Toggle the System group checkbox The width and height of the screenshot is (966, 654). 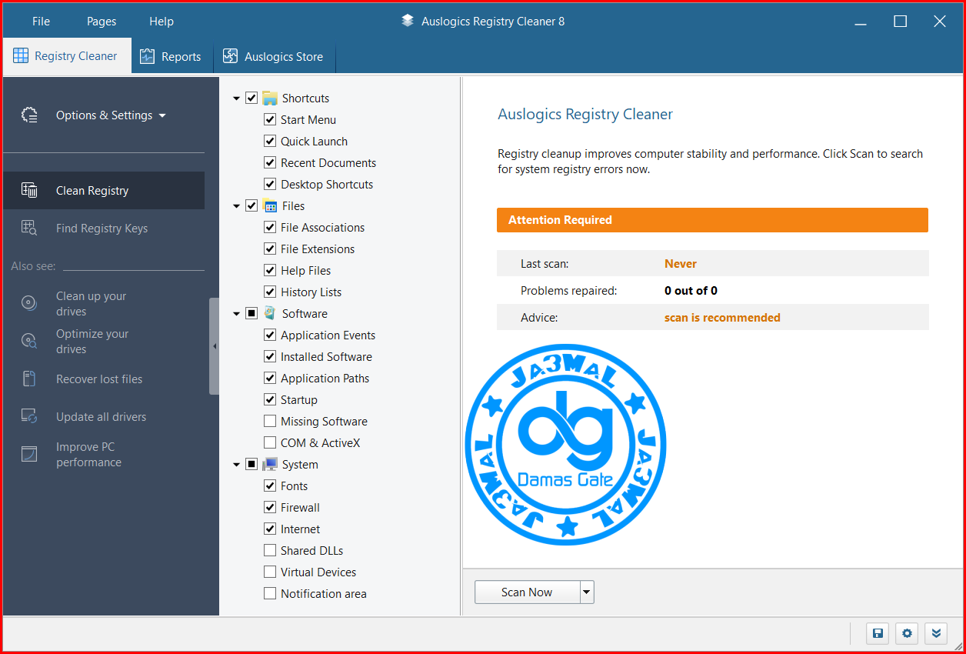click(x=251, y=464)
